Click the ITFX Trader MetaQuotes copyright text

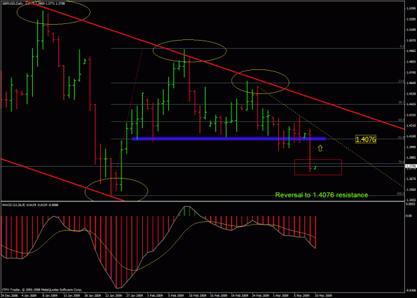42,289
